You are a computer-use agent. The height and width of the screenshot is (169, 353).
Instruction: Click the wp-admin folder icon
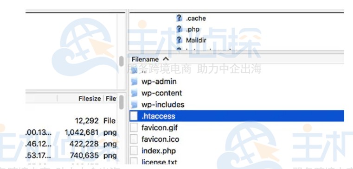click(134, 81)
